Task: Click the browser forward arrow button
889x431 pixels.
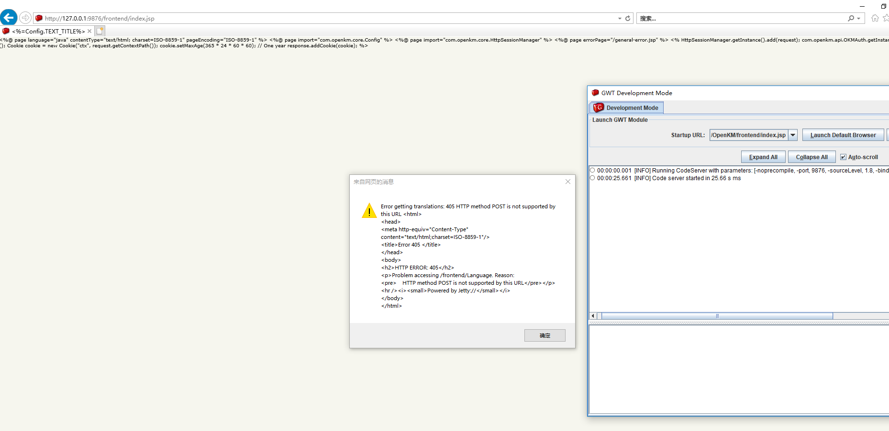Action: (25, 18)
